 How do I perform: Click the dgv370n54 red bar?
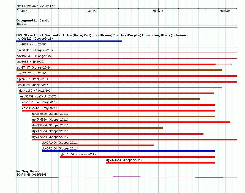point(135,140)
